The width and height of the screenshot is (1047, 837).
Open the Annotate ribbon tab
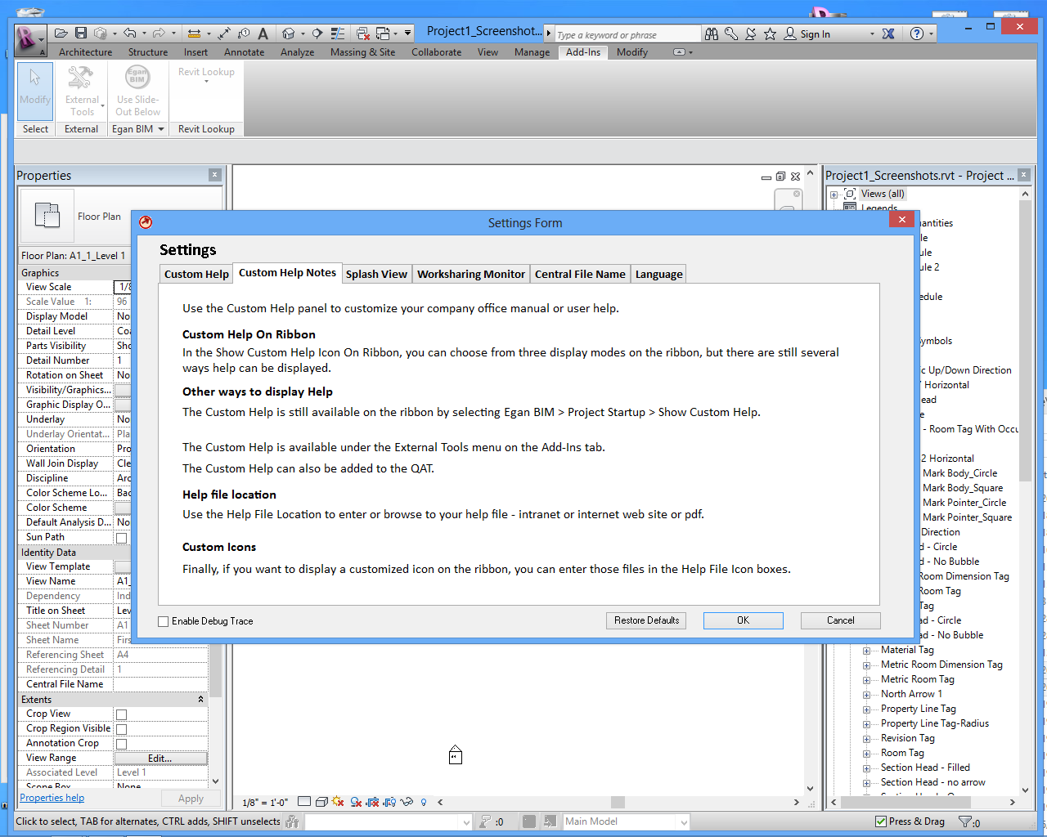click(x=244, y=52)
